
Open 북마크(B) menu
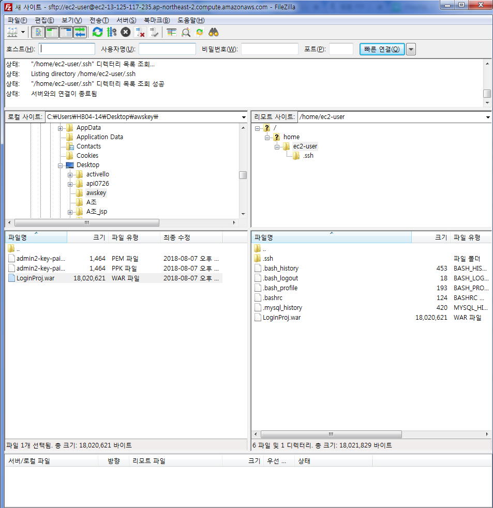point(157,20)
